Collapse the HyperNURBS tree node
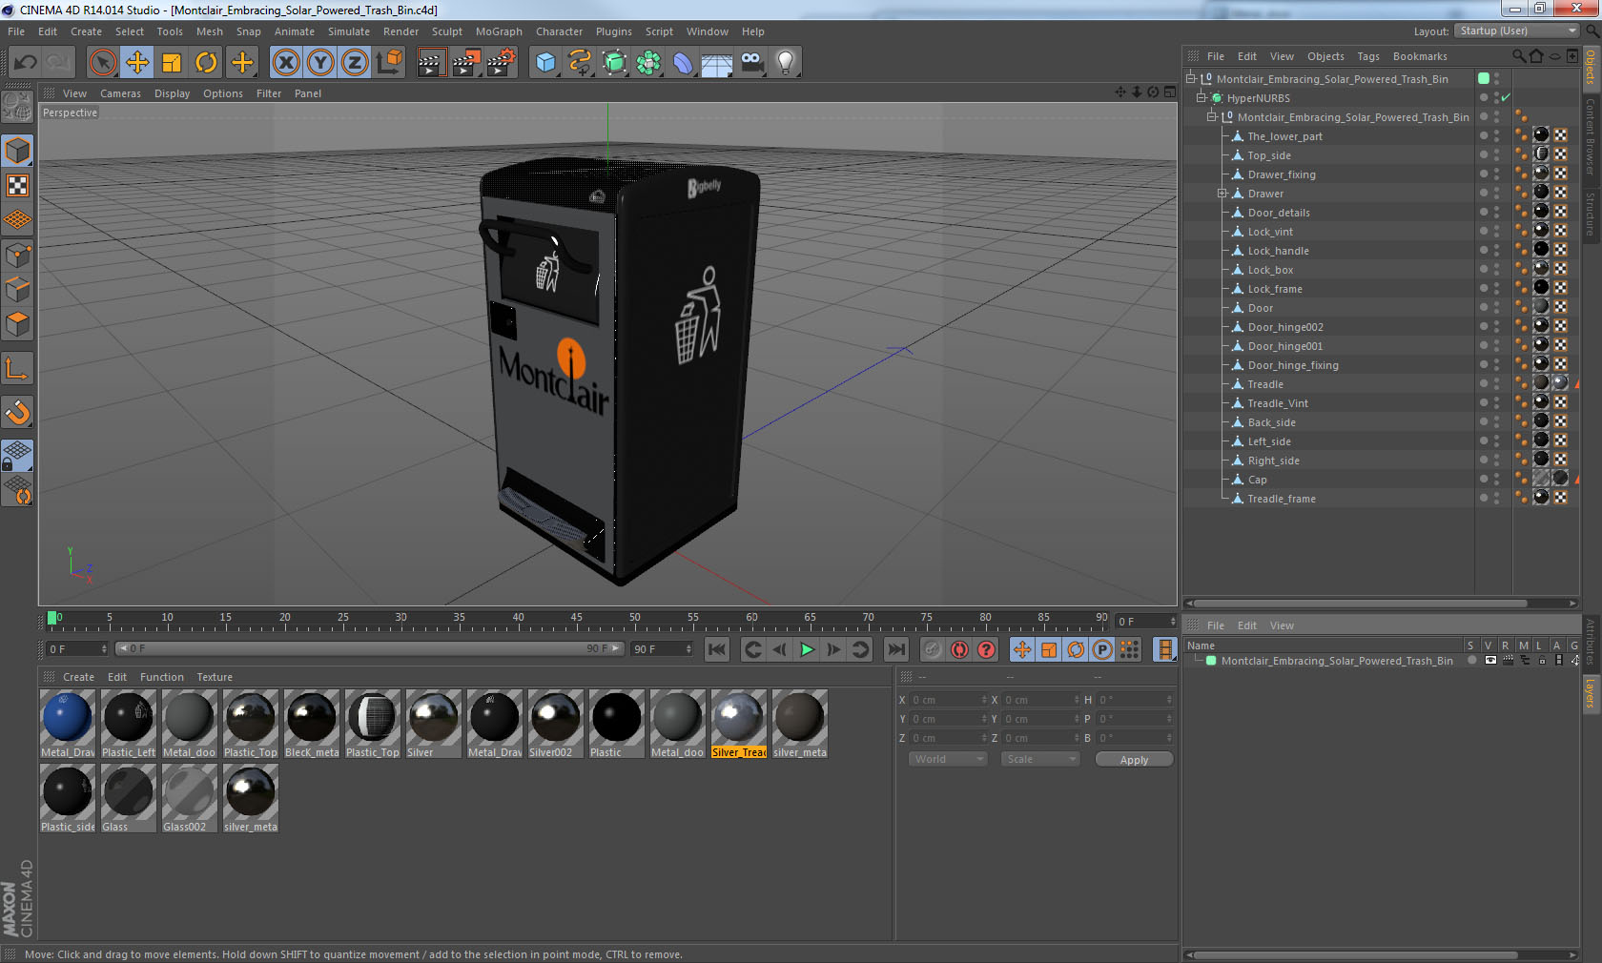Image resolution: width=1602 pixels, height=963 pixels. [1201, 98]
